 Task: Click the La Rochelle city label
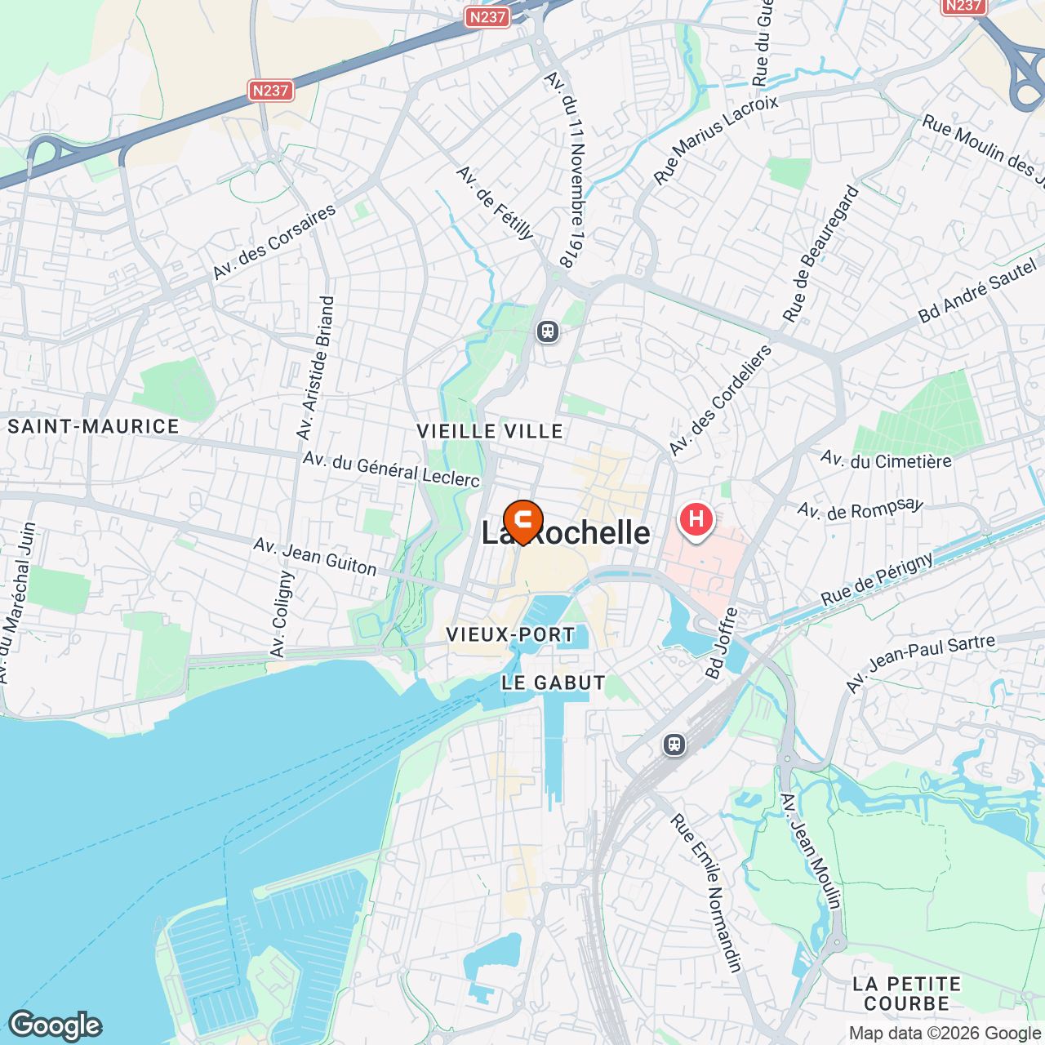click(x=566, y=532)
